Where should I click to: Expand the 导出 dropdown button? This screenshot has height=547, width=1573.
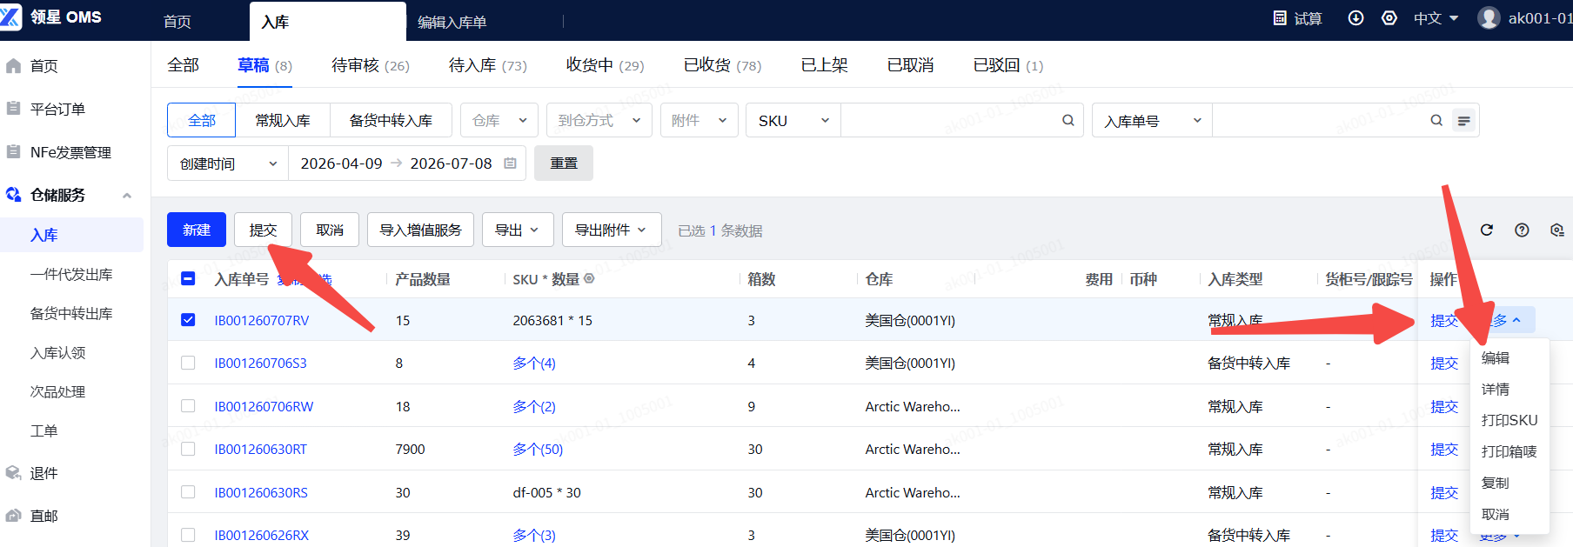click(517, 230)
